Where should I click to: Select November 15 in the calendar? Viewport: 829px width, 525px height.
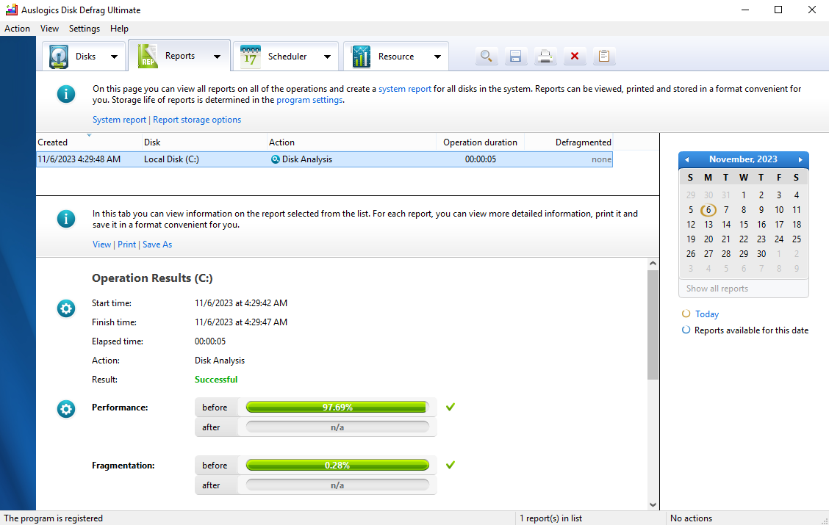[x=744, y=225]
